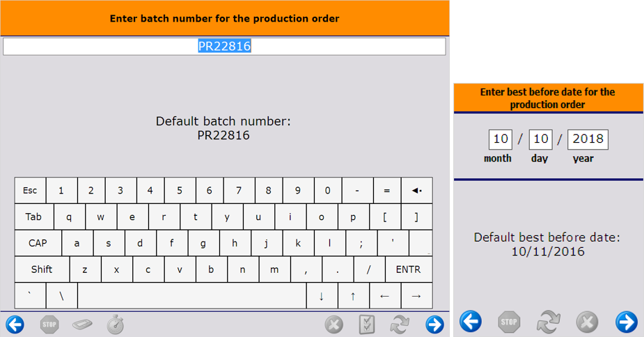This screenshot has height=337, width=644.
Task: Click the checklist icon in batch toolbar
Action: (367, 324)
